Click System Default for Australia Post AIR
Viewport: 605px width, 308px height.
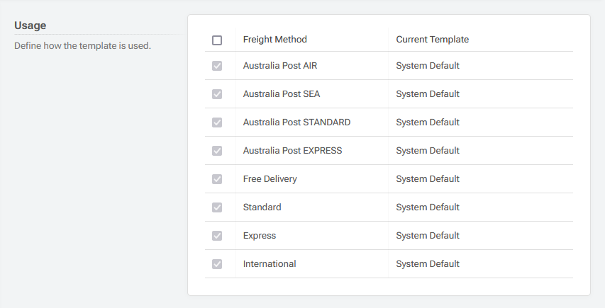click(428, 65)
